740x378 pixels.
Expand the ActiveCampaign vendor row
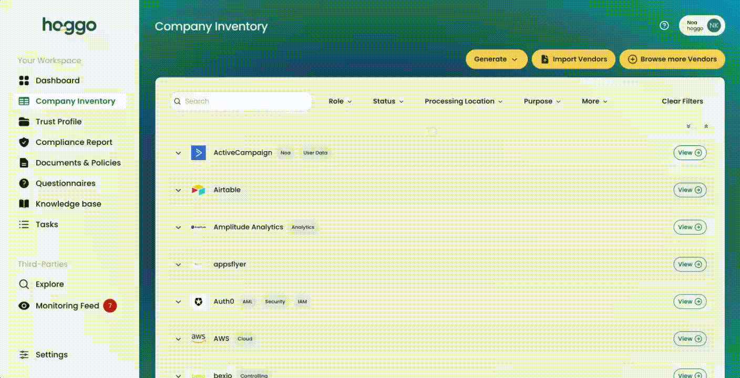coord(178,153)
